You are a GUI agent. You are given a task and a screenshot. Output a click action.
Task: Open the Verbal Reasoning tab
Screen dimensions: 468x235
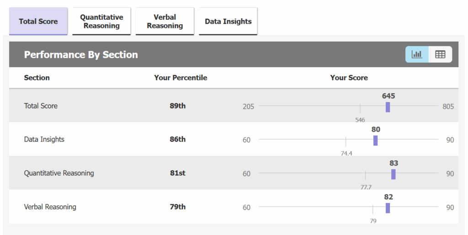click(x=165, y=21)
